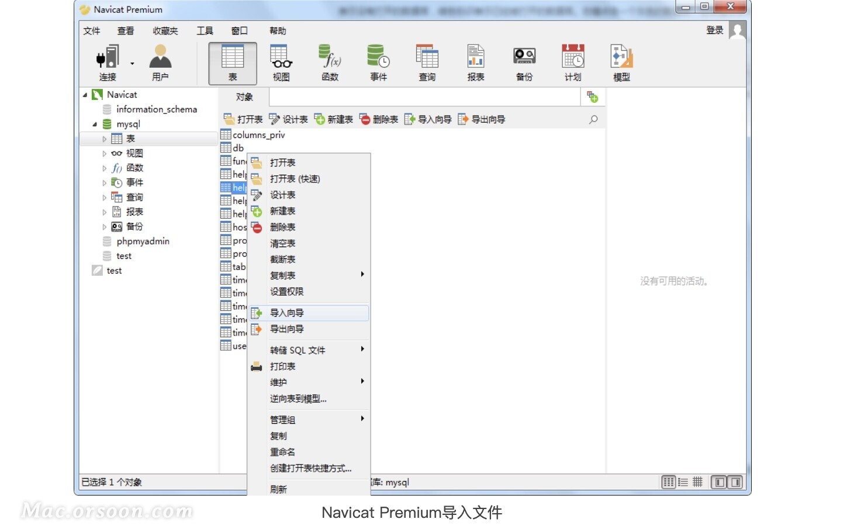Toggle left pane icon in status bar
The image size is (864, 526).
tap(720, 482)
